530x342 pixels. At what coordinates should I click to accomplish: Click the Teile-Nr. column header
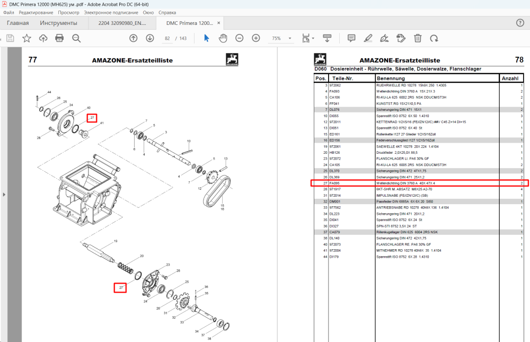[x=342, y=78]
